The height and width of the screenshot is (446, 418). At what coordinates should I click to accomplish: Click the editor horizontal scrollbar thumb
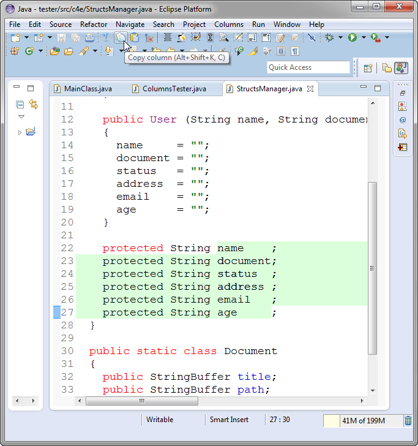(142, 401)
